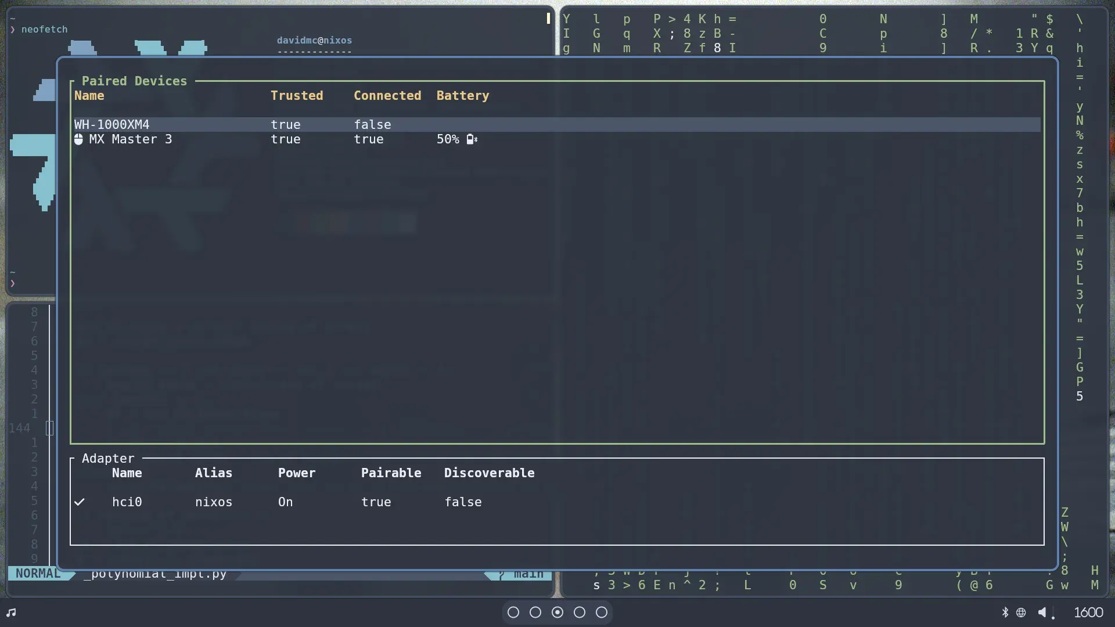Switch to the first workspace circle
This screenshot has height=627, width=1115.
pyautogui.click(x=513, y=612)
